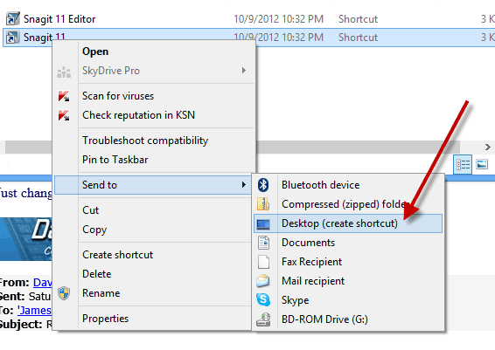495x350 pixels.
Task: Choose Troubleshoot compatibility
Action: pyautogui.click(x=145, y=141)
